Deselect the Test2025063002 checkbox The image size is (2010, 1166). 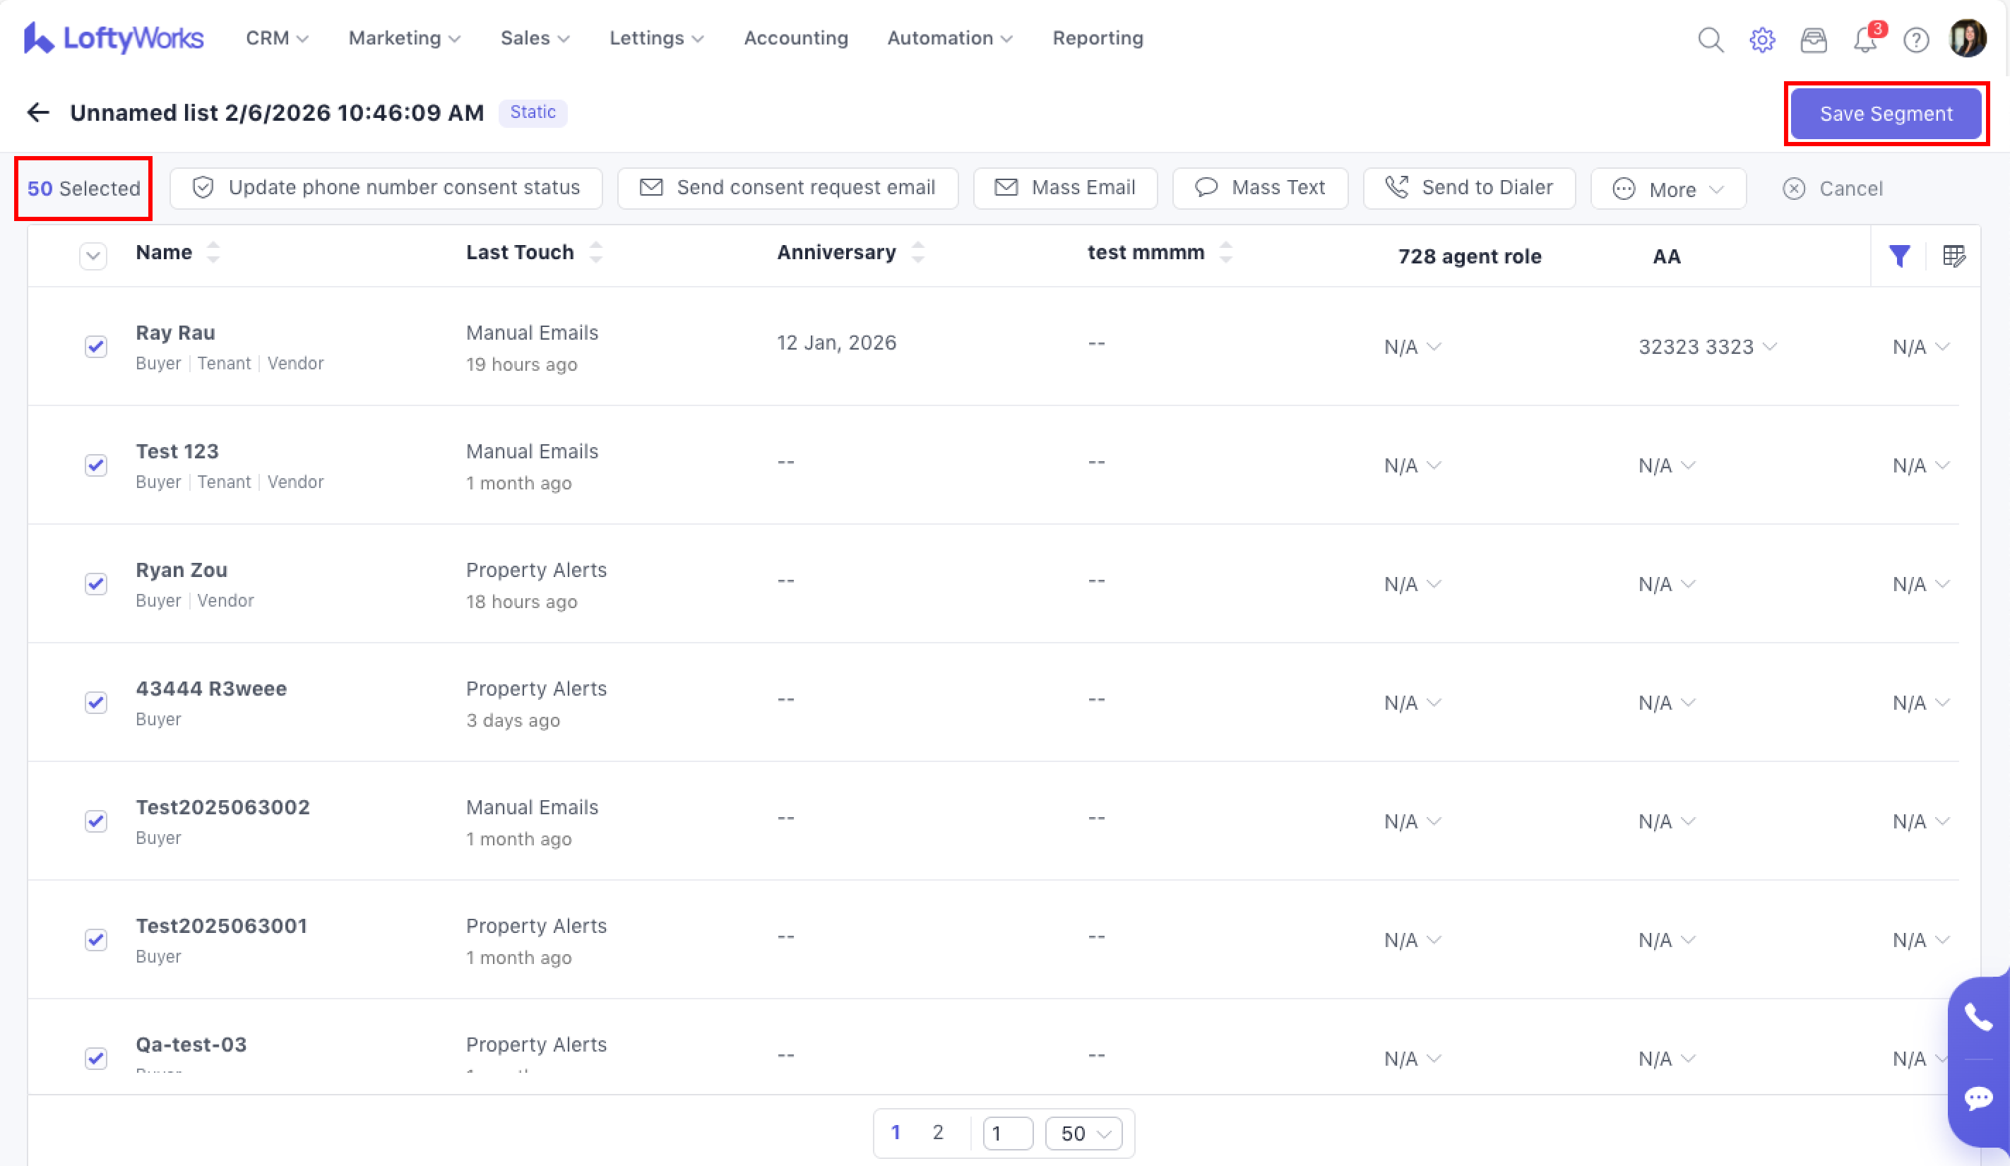click(96, 821)
